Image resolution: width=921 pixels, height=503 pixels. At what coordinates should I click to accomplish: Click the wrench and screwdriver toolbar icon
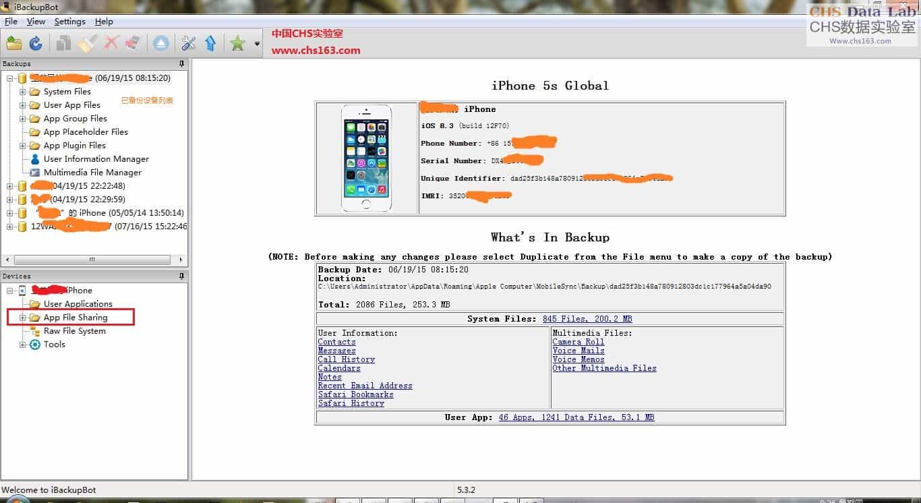(189, 44)
